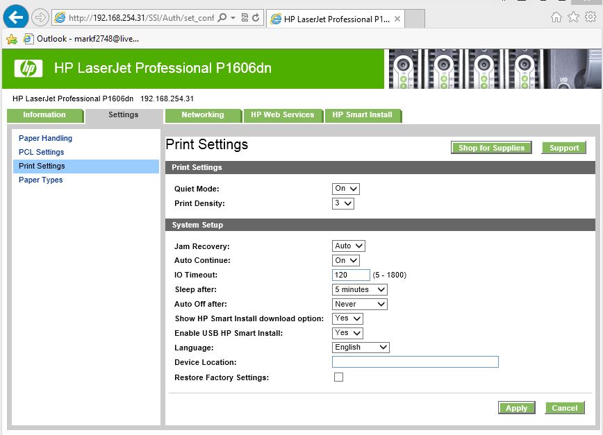Open the Auto Off after dropdown
603x435 pixels.
359,304
